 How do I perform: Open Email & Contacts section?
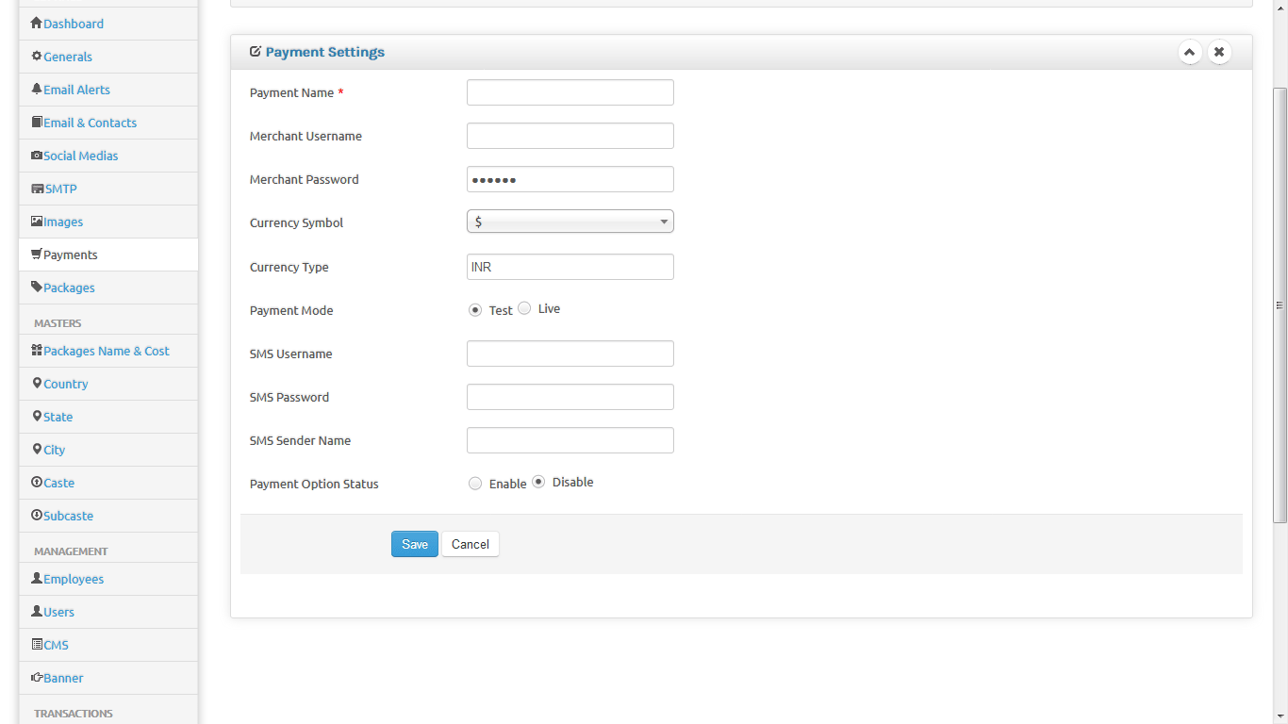coord(90,123)
